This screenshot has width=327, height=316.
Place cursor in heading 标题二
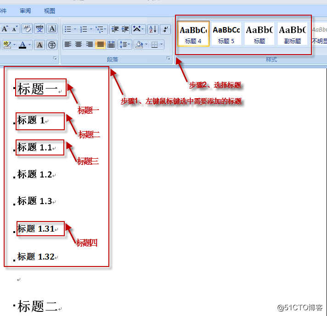tap(38, 306)
